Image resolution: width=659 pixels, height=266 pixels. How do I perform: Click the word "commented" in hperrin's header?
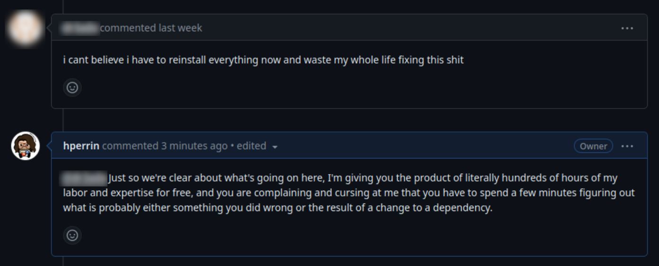[130, 146]
